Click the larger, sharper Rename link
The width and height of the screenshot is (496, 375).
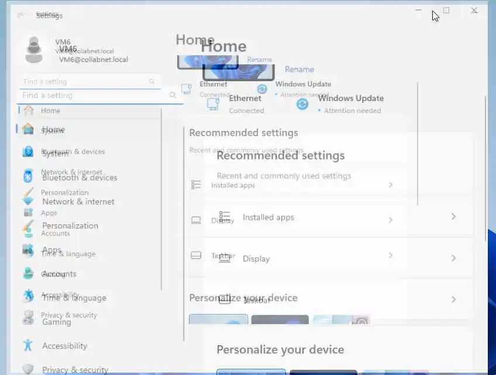(x=299, y=69)
